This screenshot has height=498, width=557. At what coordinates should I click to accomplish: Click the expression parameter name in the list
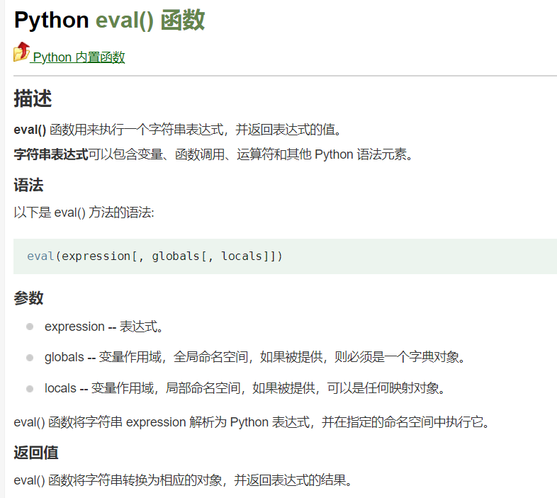tap(74, 327)
